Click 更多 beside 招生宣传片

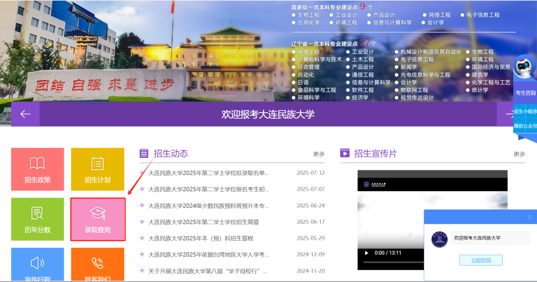pyautogui.click(x=519, y=154)
